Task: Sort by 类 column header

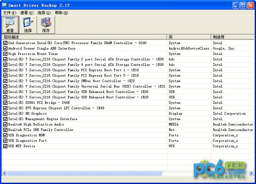Action: 189,37
